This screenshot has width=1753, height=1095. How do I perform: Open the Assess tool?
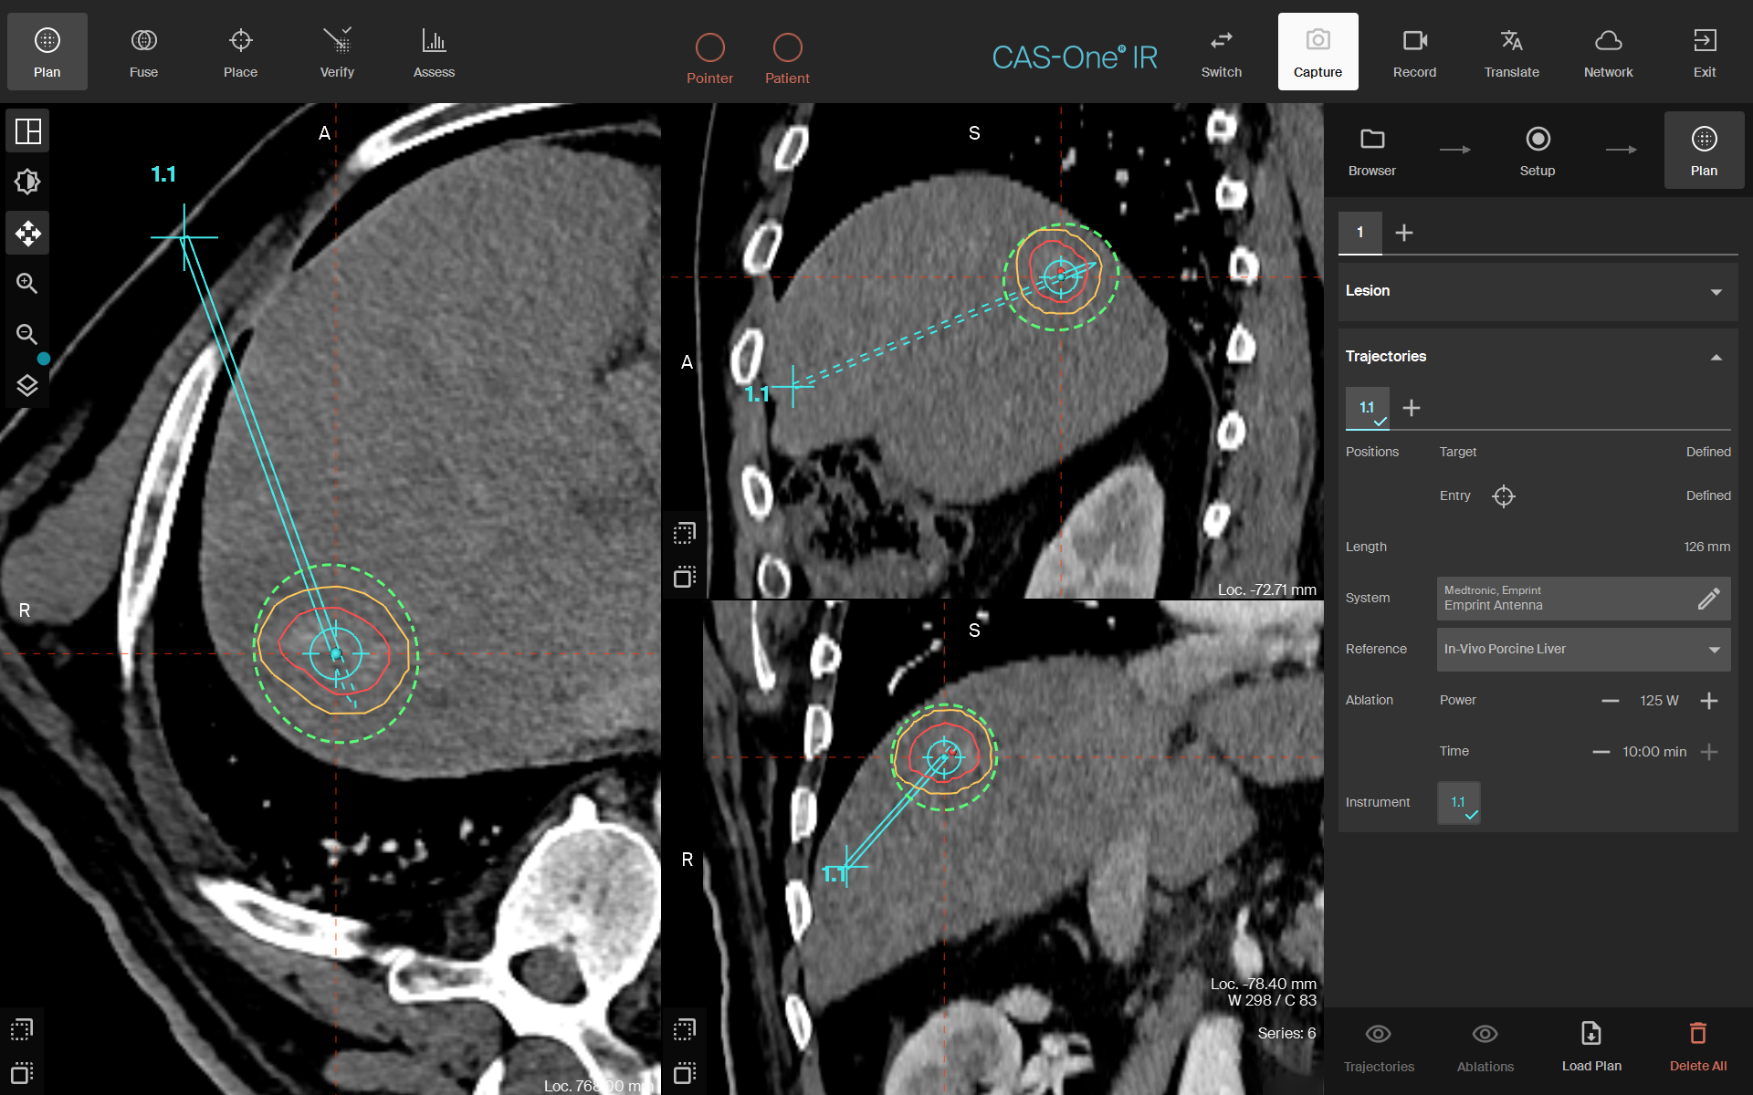(434, 52)
